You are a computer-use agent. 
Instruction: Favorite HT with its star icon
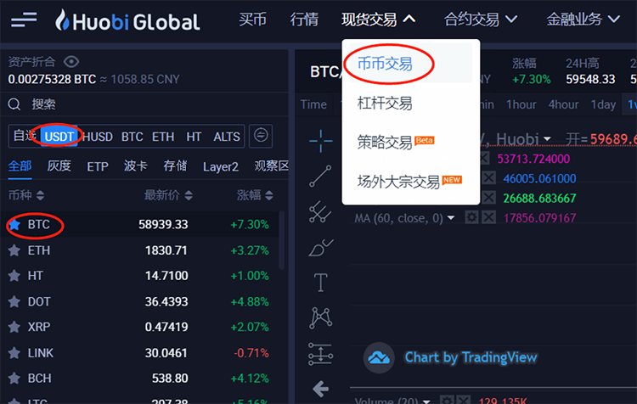14,276
